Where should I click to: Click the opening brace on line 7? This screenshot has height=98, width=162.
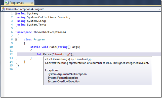pos(18,36)
